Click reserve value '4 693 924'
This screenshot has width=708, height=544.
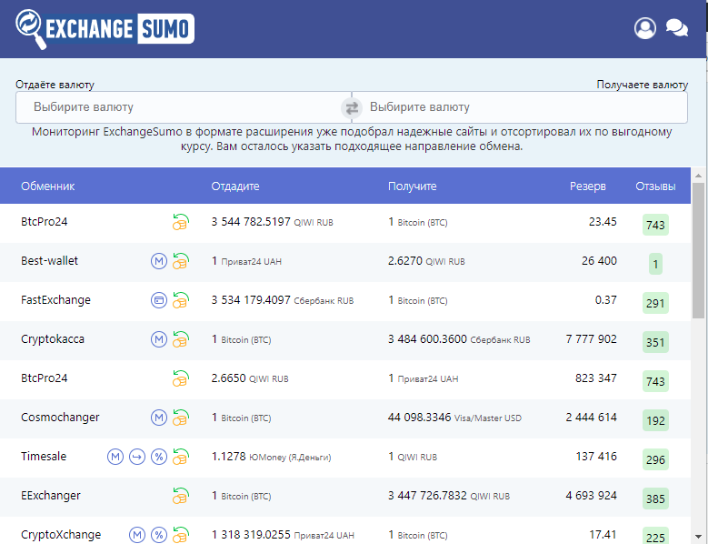[591, 496]
